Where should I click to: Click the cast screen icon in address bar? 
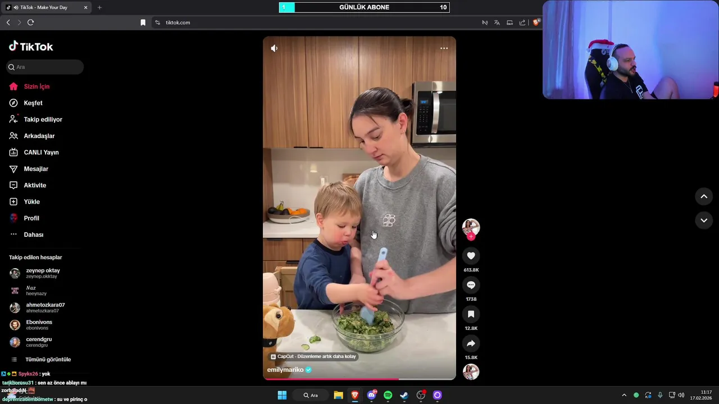click(509, 22)
